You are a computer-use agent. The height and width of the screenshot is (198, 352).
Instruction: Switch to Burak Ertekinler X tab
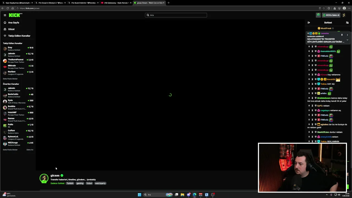click(x=84, y=3)
